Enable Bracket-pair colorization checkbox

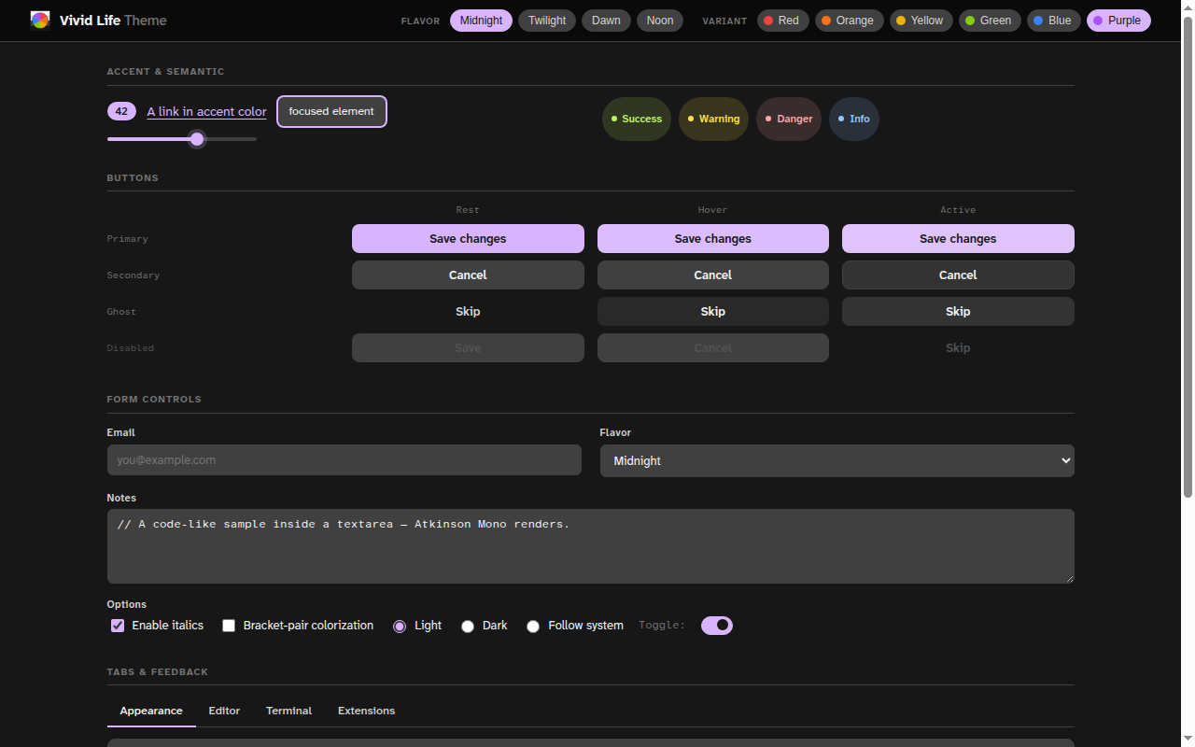[x=229, y=626]
